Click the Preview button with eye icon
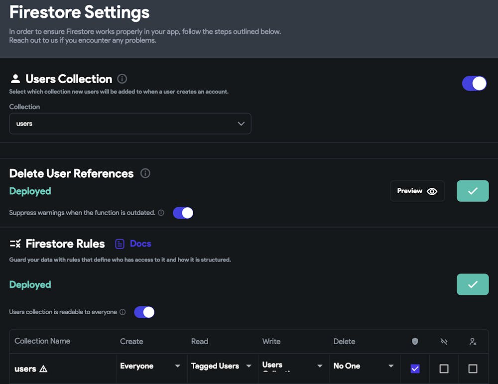The height and width of the screenshot is (384, 498). tap(417, 191)
